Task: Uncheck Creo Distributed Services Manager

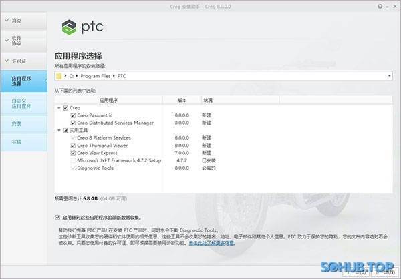Action: [x=73, y=123]
